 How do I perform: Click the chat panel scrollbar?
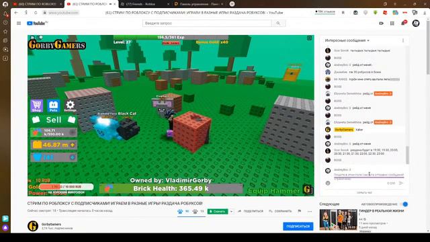(x=407, y=155)
